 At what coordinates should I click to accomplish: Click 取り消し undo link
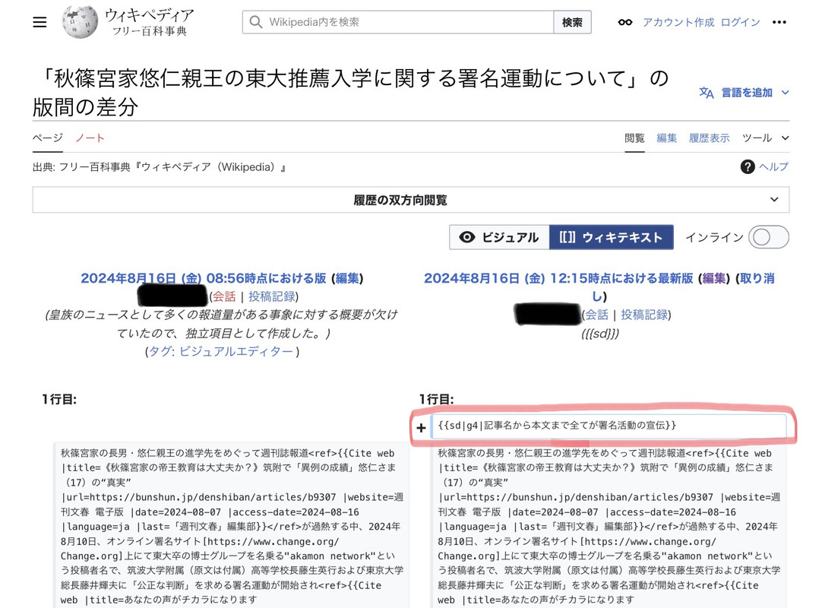(x=755, y=278)
